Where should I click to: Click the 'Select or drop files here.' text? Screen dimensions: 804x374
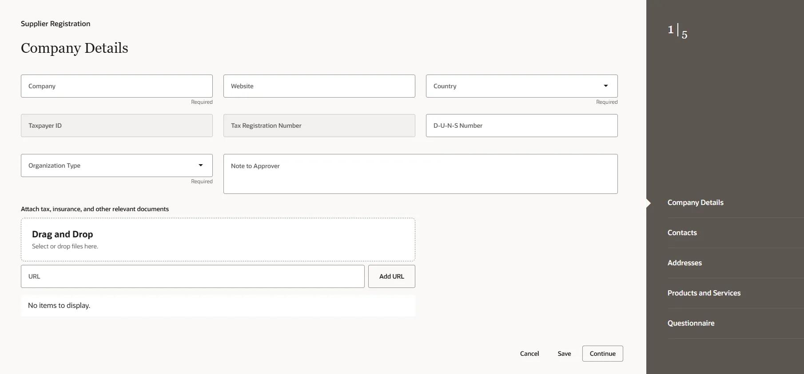pyautogui.click(x=65, y=246)
